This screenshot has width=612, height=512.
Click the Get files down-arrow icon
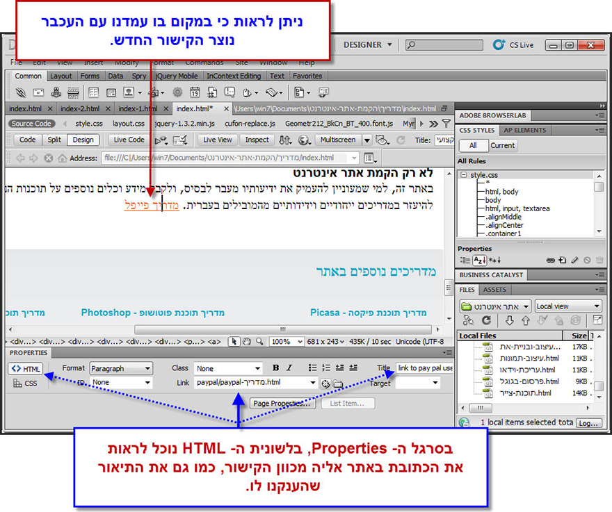(x=509, y=320)
